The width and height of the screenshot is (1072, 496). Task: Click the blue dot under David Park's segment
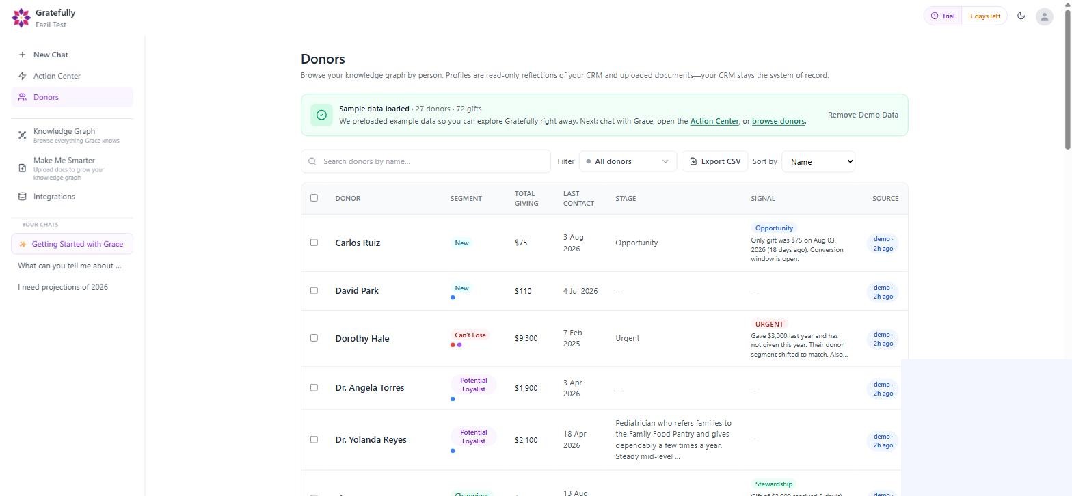click(x=453, y=297)
